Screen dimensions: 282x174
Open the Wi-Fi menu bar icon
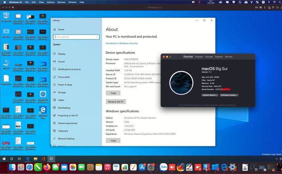[274, 2]
